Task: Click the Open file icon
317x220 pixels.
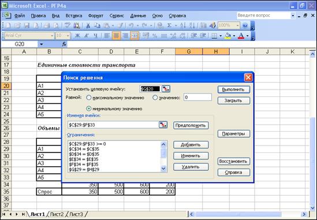Action: (17, 25)
